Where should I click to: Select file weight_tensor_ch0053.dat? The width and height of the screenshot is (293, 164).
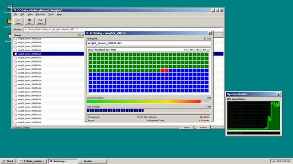[x=30, y=115]
